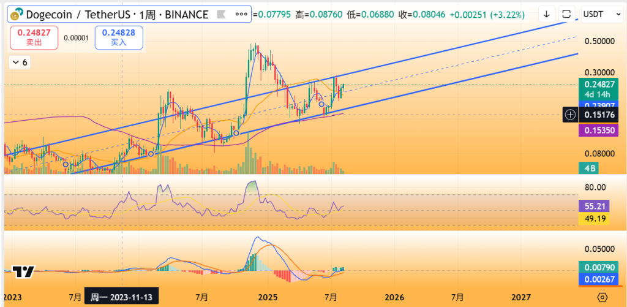Click the purple price label 0.15350
Image resolution: width=627 pixels, height=307 pixels.
click(598, 130)
